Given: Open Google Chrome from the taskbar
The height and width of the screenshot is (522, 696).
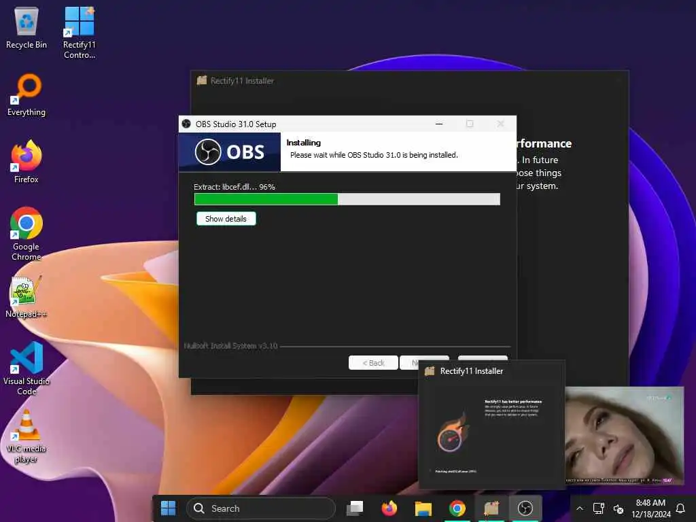Looking at the screenshot, I should point(457,508).
